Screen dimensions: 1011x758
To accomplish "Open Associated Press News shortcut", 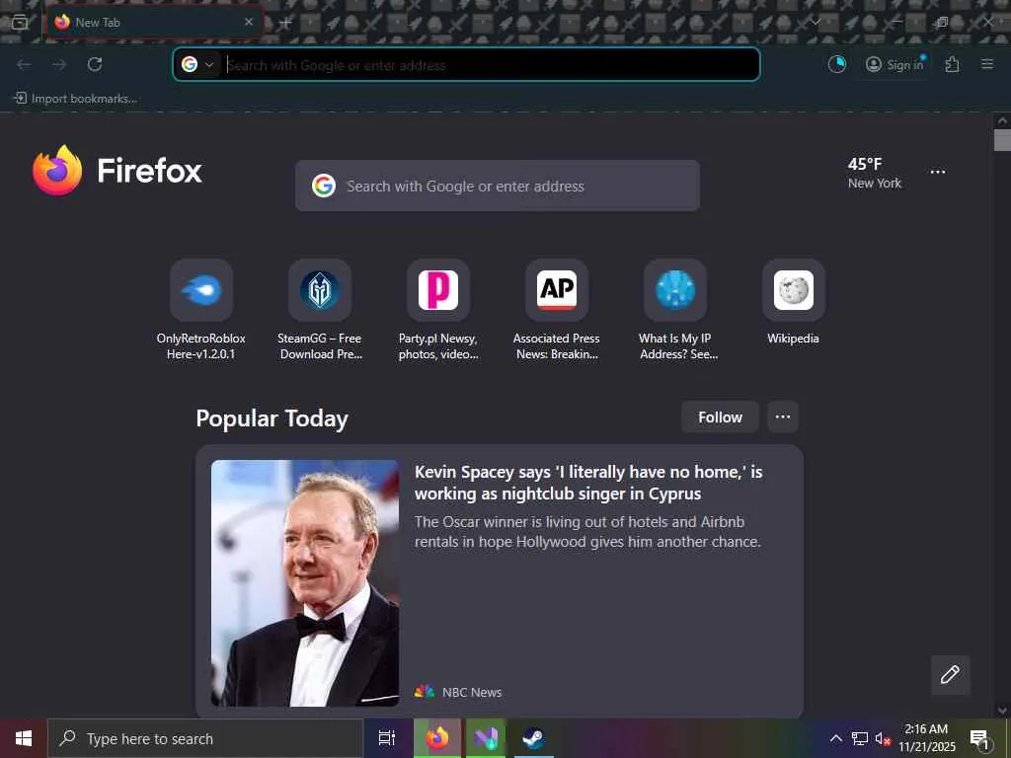I will pos(557,310).
